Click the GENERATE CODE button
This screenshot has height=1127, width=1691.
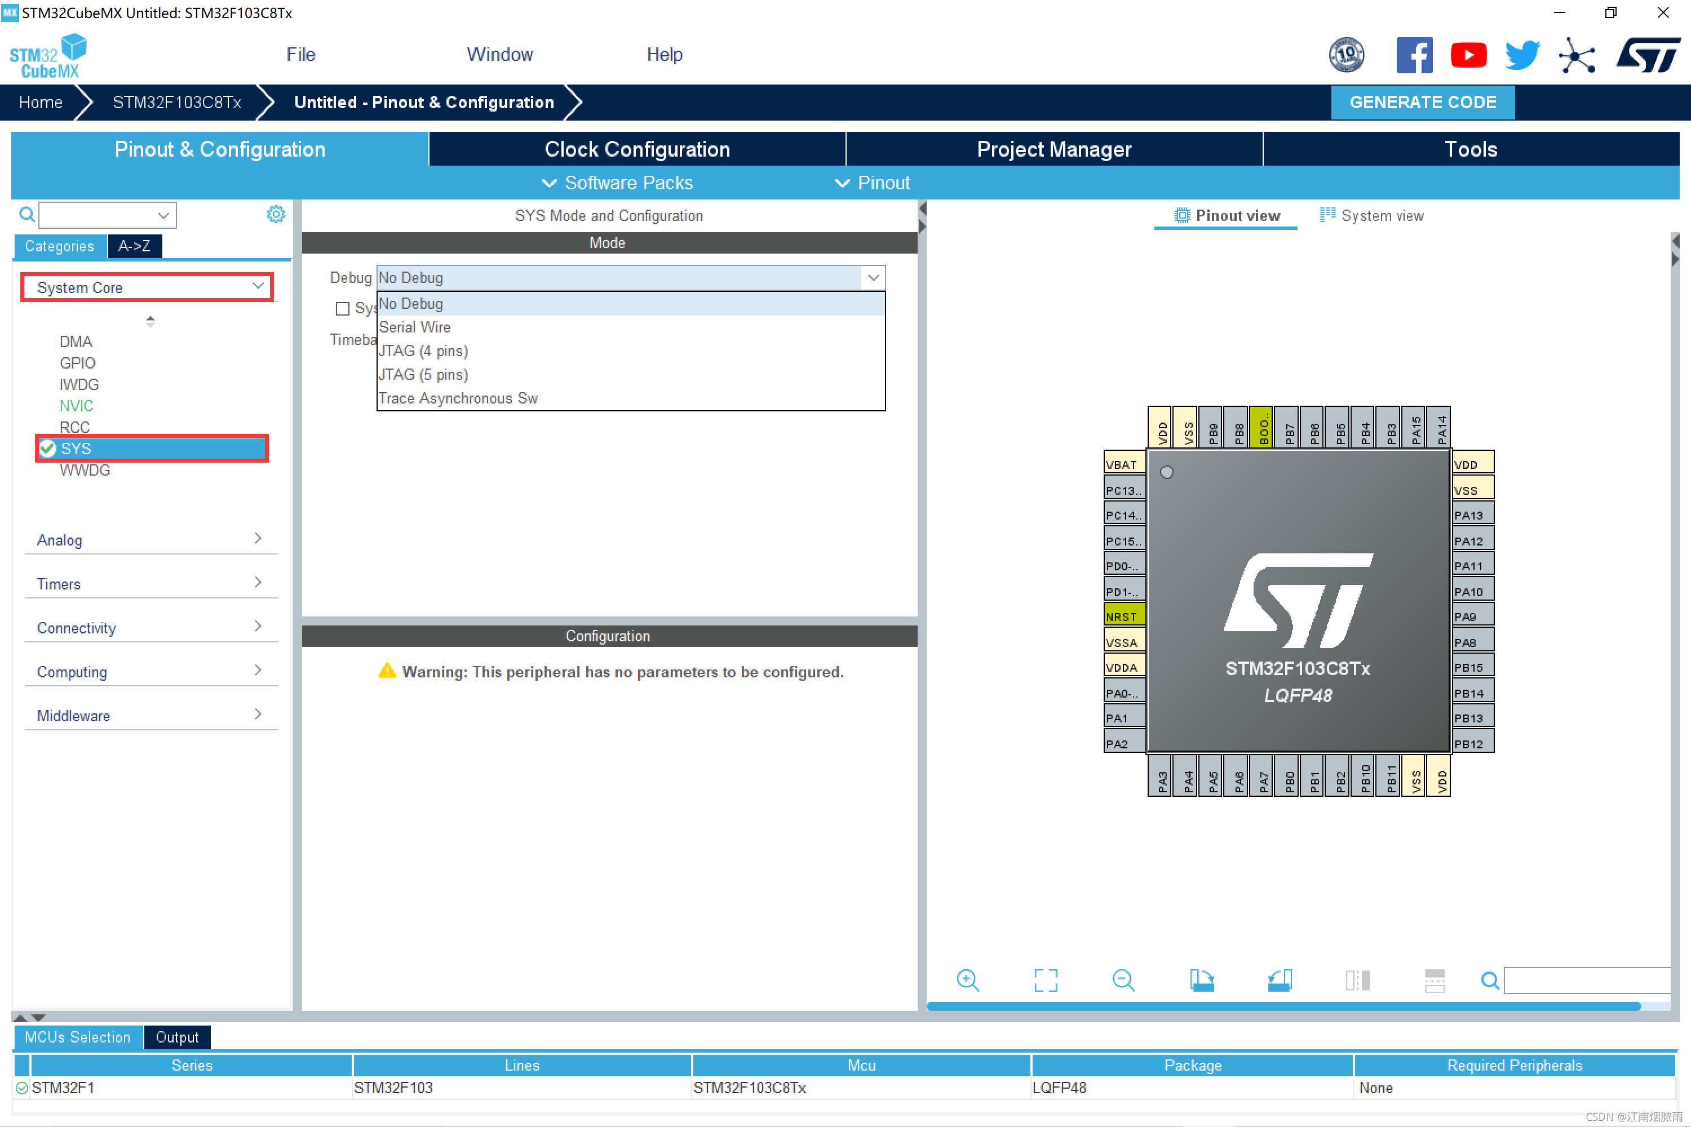pyautogui.click(x=1422, y=102)
